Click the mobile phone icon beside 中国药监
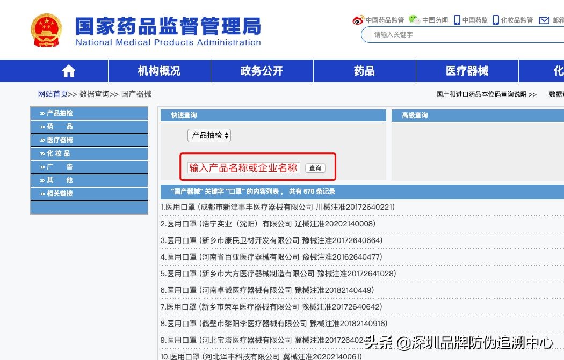Viewport: 564px width, 360px height. pos(458,20)
